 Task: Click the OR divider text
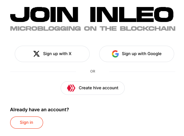tap(93, 71)
